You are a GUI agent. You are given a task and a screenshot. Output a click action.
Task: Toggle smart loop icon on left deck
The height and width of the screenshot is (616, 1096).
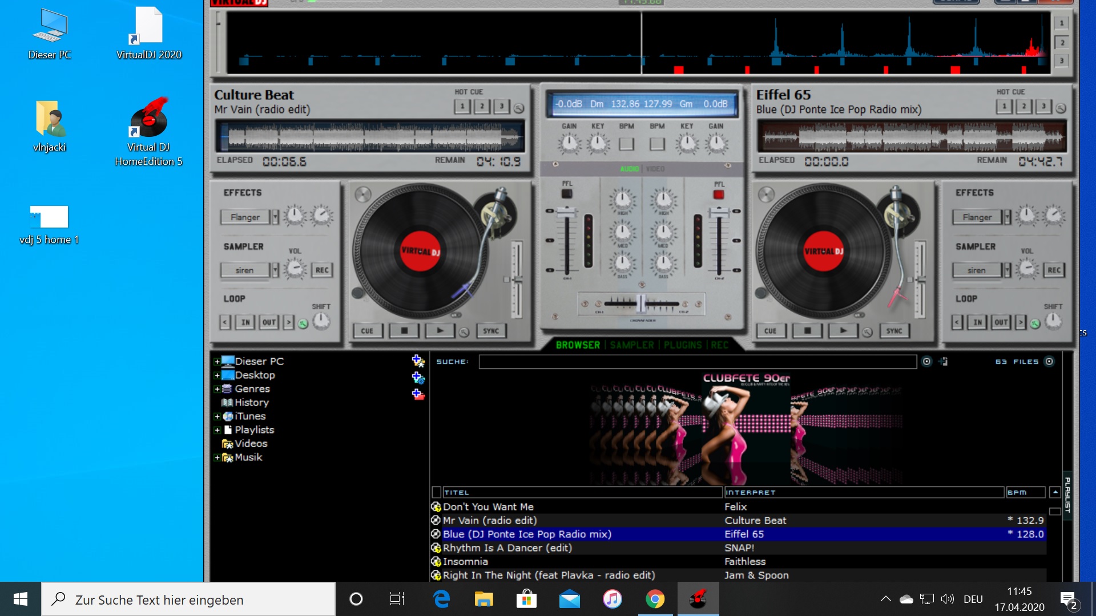click(303, 324)
